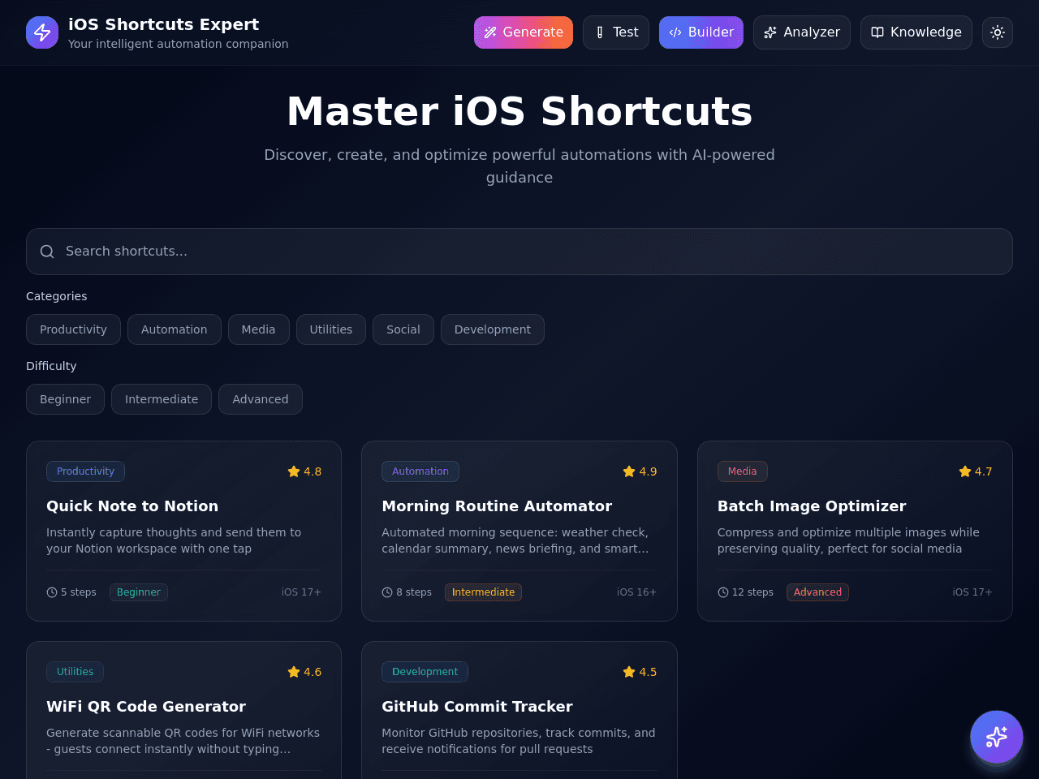The image size is (1039, 779).
Task: Filter by the Development category chip
Action: coord(493,329)
